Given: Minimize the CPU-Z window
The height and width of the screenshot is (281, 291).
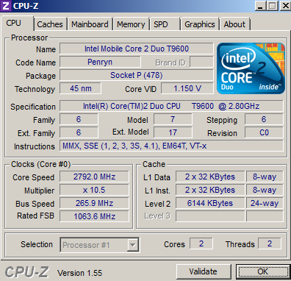Looking at the screenshot, I should (260, 6).
